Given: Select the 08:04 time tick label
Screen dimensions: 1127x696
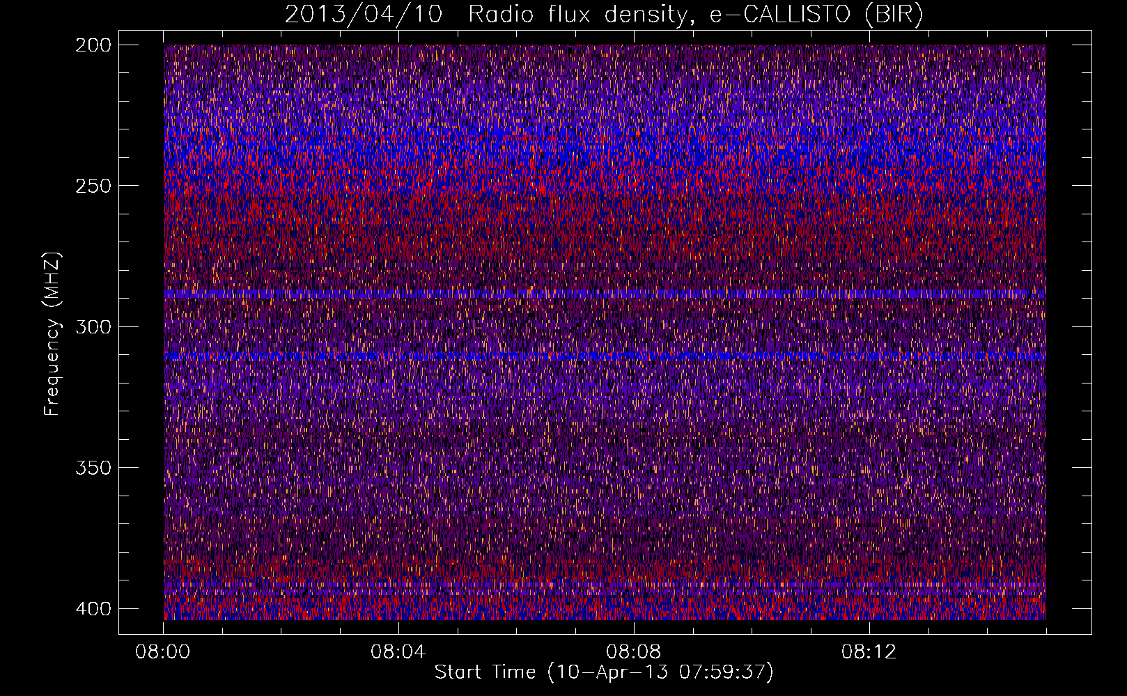Looking at the screenshot, I should tap(398, 652).
